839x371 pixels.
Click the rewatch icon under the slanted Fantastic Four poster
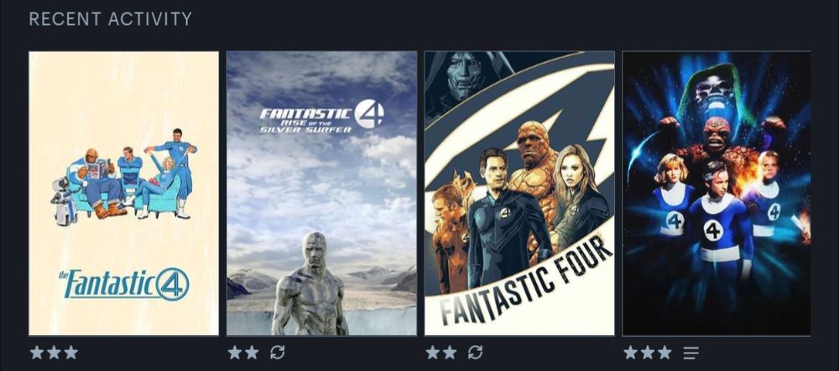pos(475,353)
